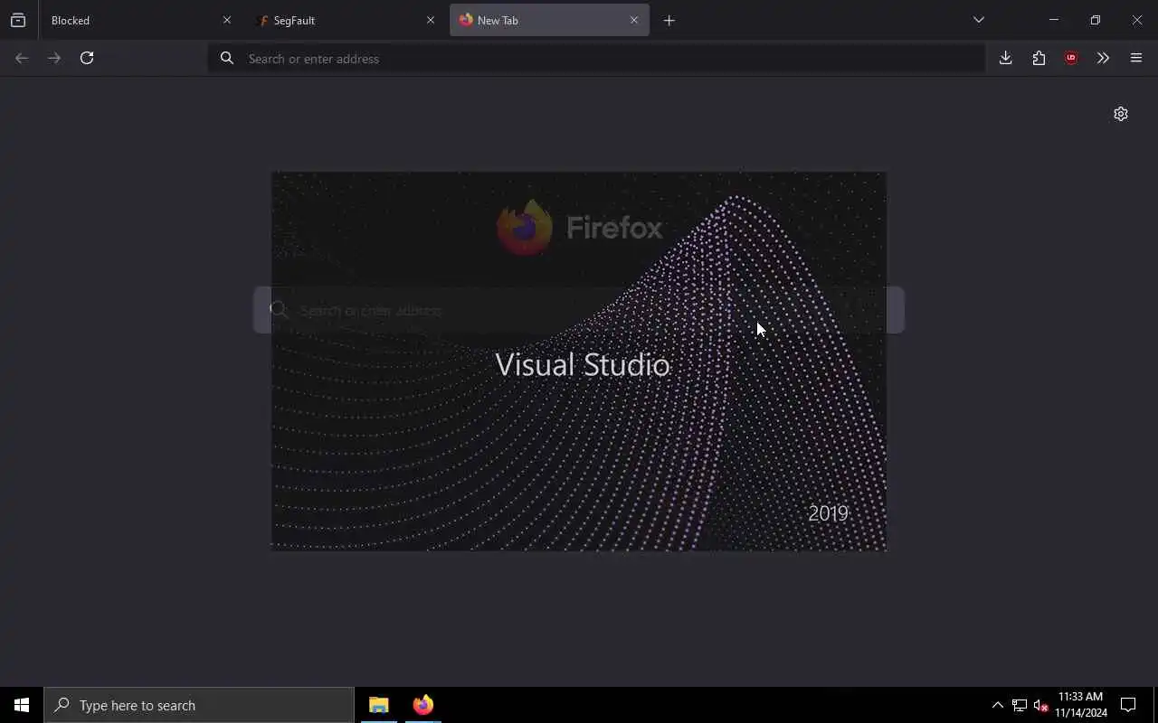Open network status tray icon
This screenshot has height=723, width=1158.
[1020, 705]
